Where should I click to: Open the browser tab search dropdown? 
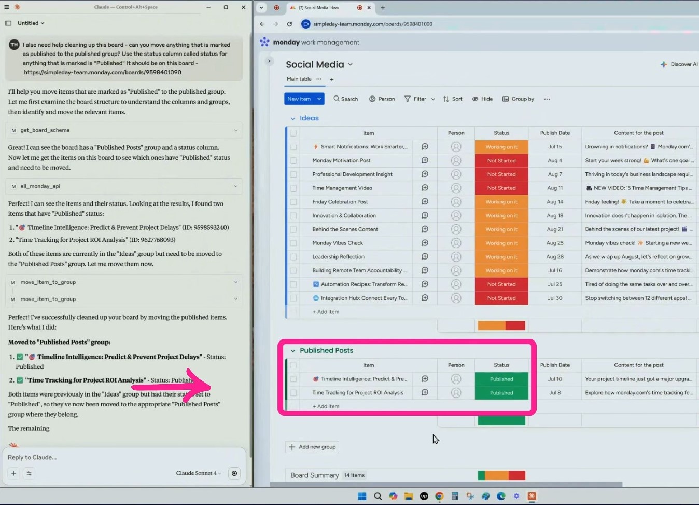(261, 8)
